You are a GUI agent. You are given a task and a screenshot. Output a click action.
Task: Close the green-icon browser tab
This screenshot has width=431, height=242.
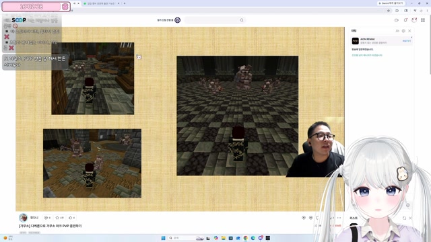(119, 3)
